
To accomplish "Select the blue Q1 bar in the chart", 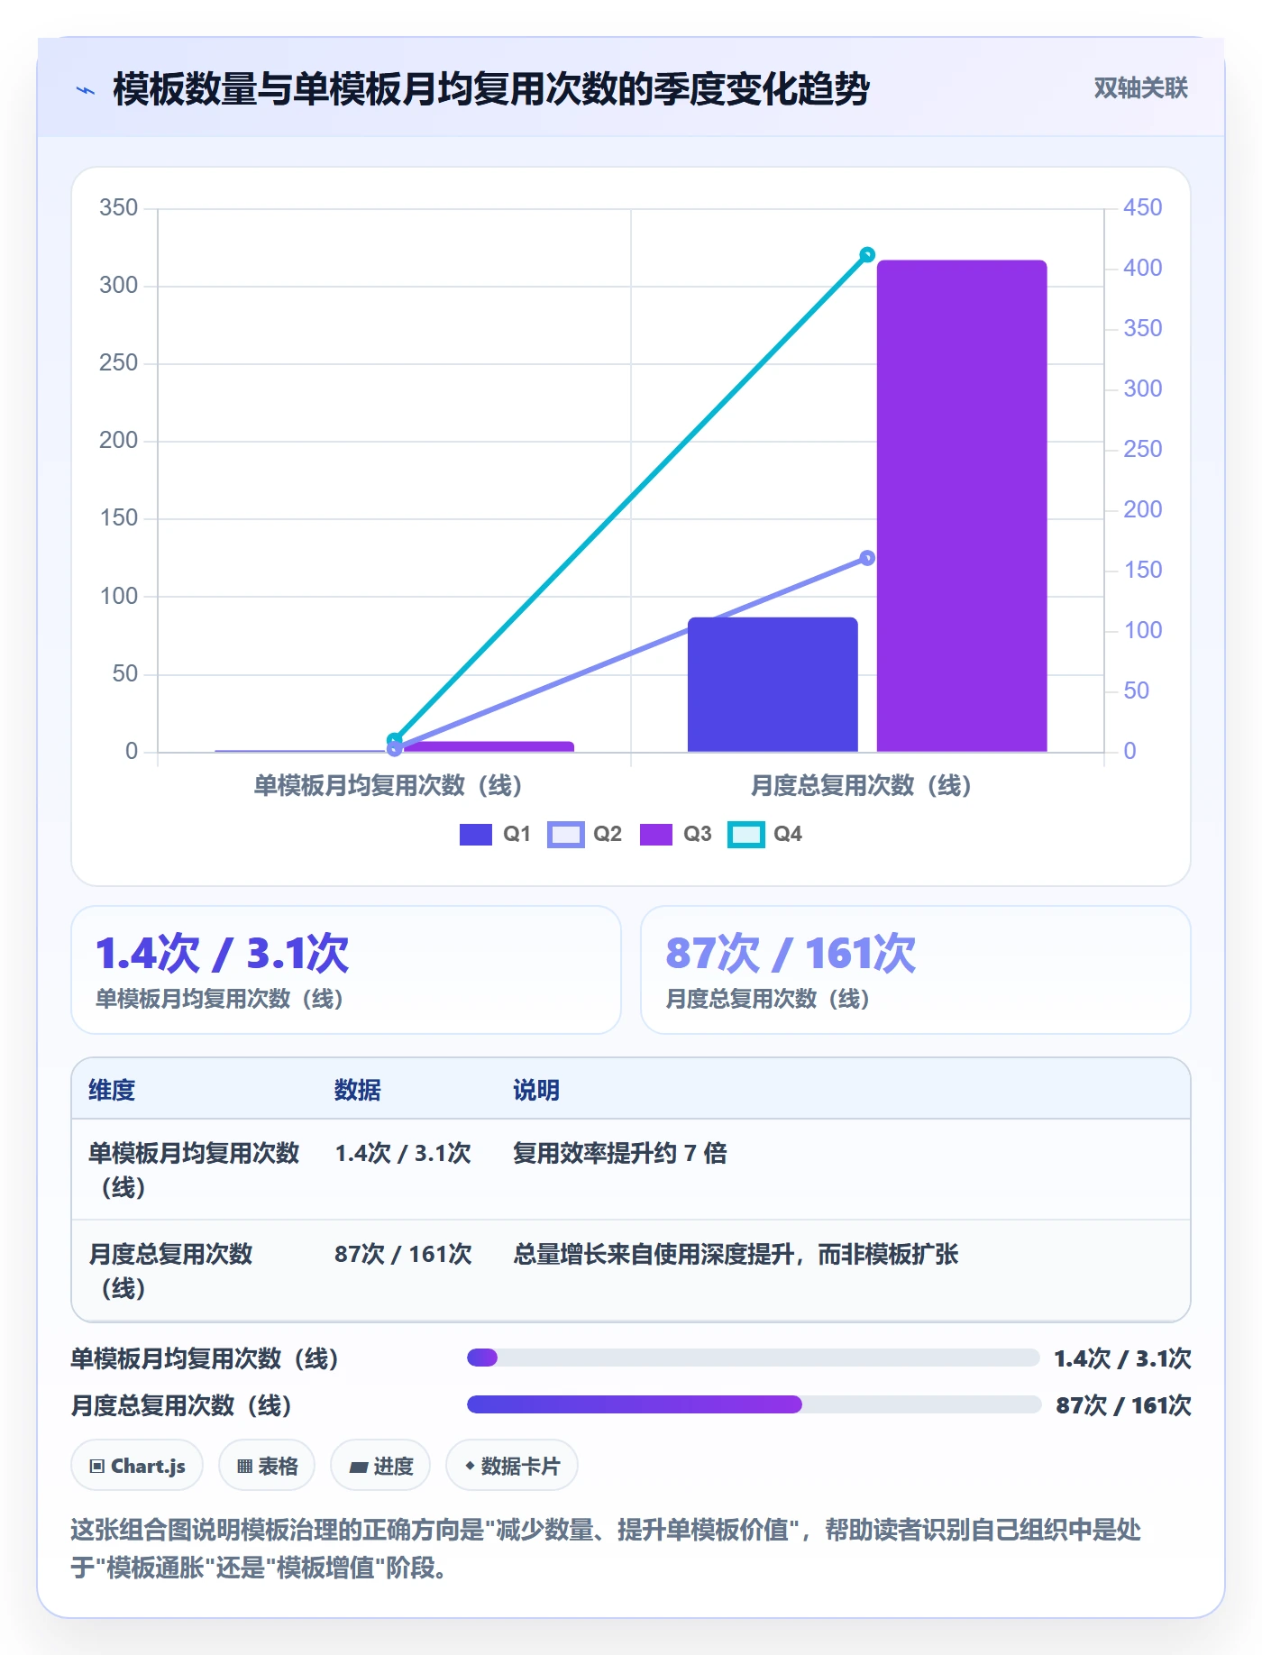I will [773, 684].
